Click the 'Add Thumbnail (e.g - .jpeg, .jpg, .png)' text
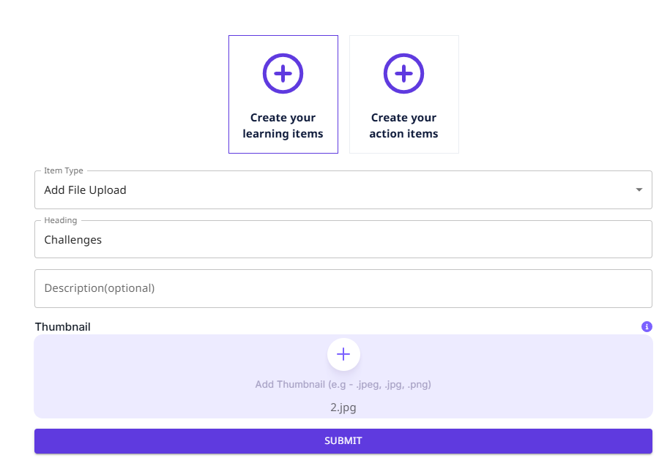This screenshot has width=670, height=466. coord(343,385)
